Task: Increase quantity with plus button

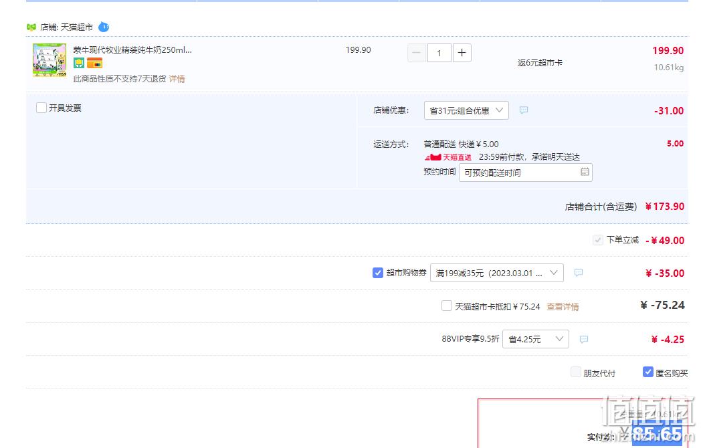Action: coord(462,53)
